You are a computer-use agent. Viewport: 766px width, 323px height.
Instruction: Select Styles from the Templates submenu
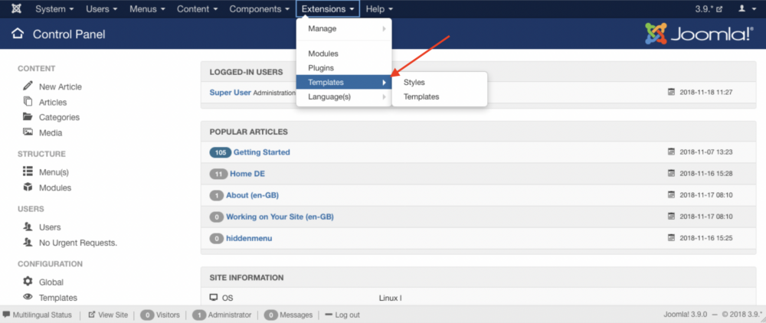[414, 82]
